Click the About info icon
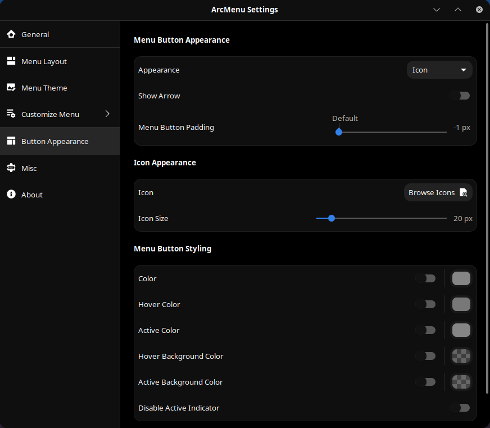This screenshot has width=490, height=428. [x=11, y=194]
